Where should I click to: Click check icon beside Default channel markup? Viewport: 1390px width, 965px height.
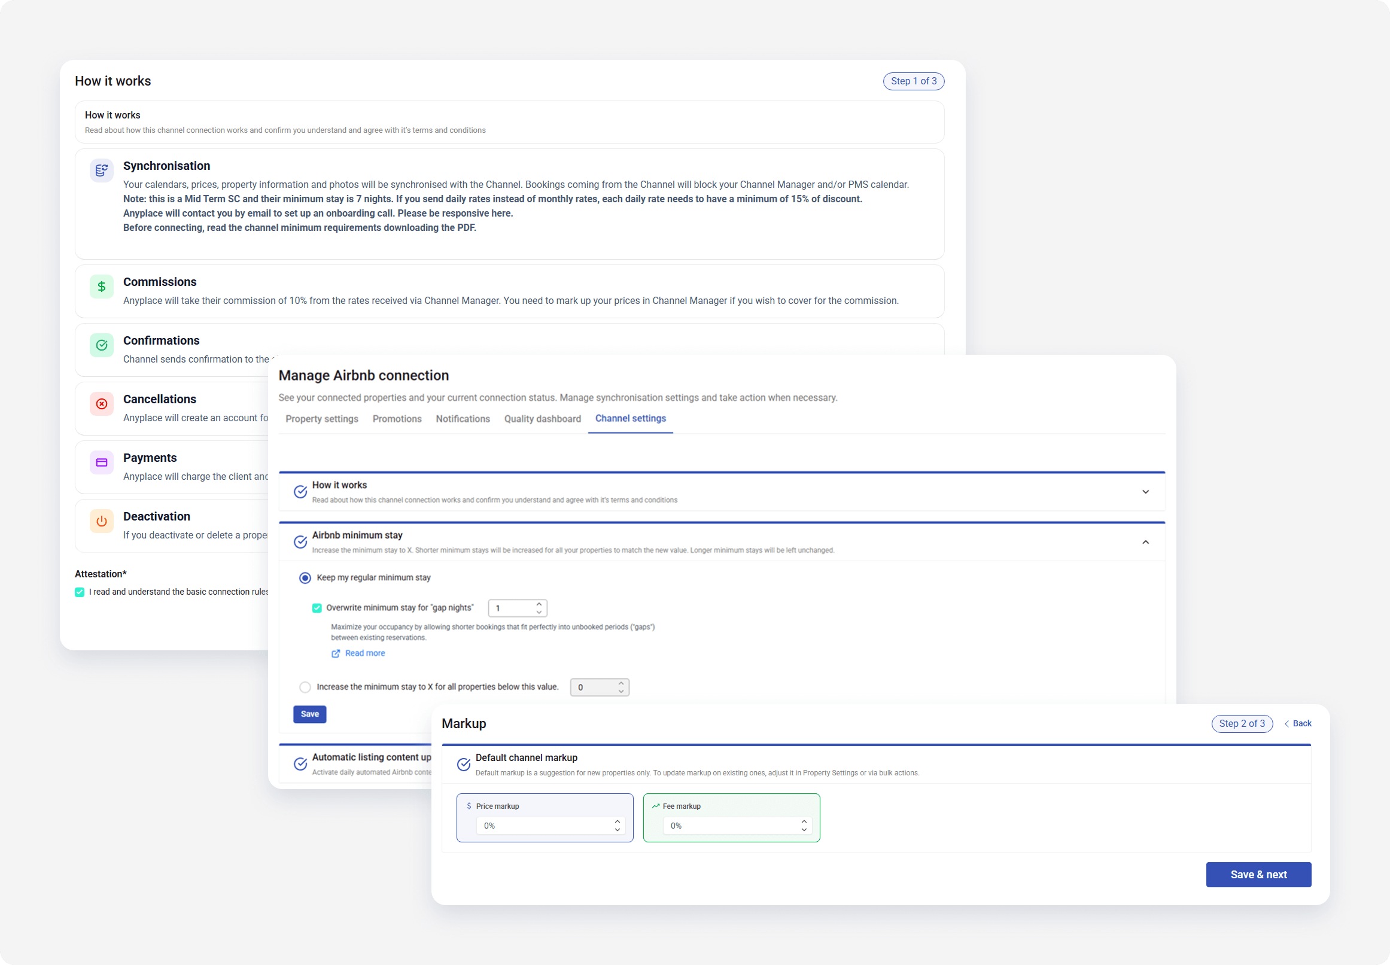[464, 764]
